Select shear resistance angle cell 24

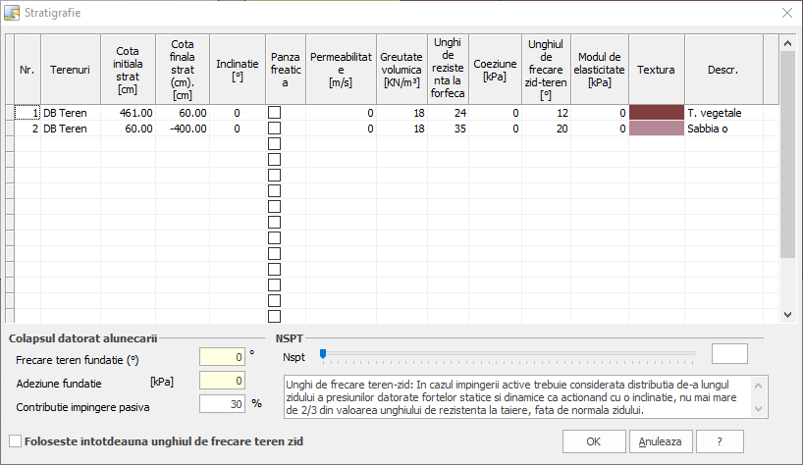[448, 113]
